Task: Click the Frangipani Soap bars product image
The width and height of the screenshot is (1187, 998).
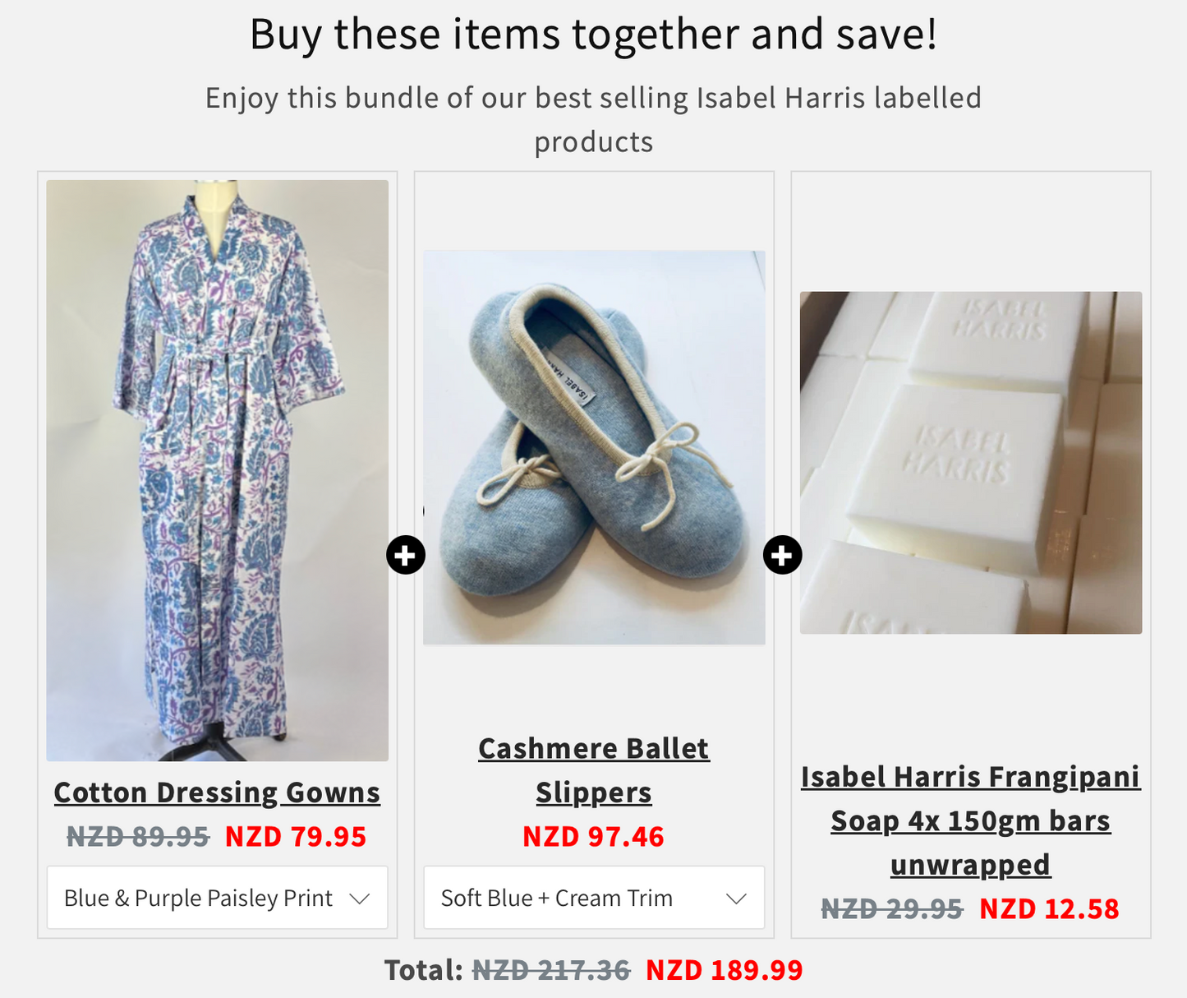Action: coord(970,464)
